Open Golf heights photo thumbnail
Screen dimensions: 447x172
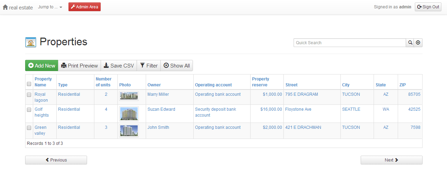click(x=129, y=114)
